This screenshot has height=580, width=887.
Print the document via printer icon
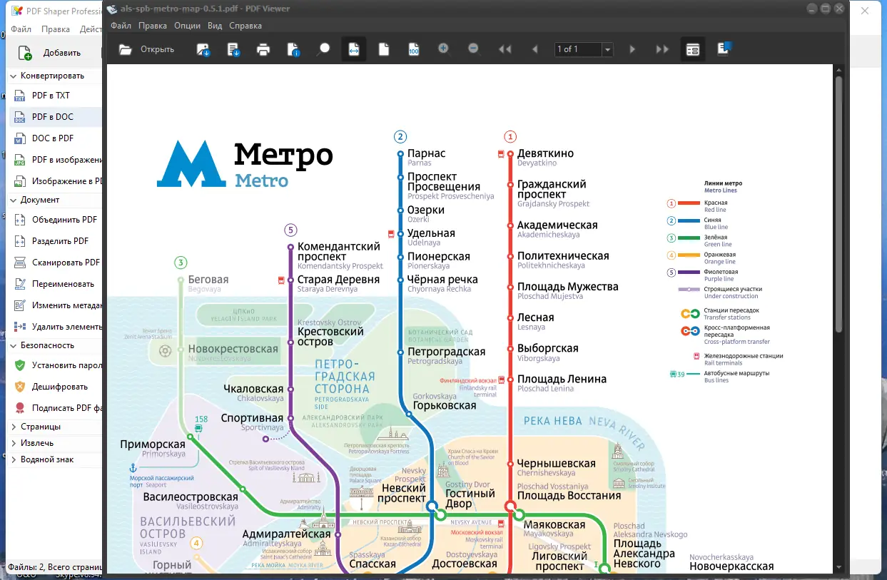(263, 49)
